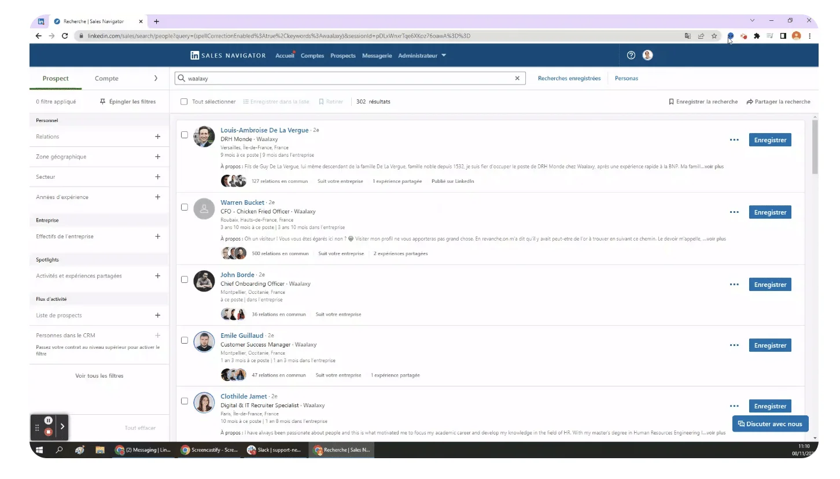Screen dimensions: 840x479
Task: Expand Effectifs de l'entreprise filter
Action: (x=157, y=237)
